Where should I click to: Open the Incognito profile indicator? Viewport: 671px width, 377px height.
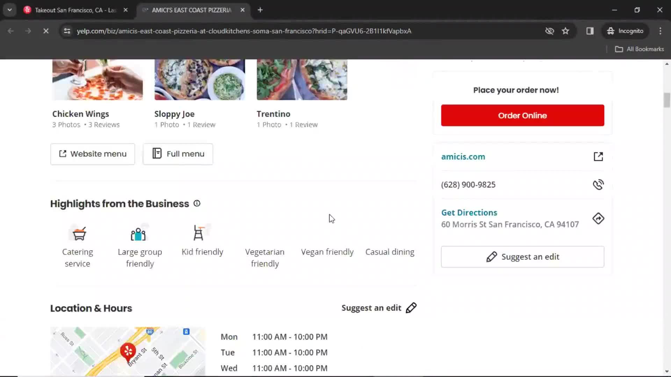[x=625, y=31]
